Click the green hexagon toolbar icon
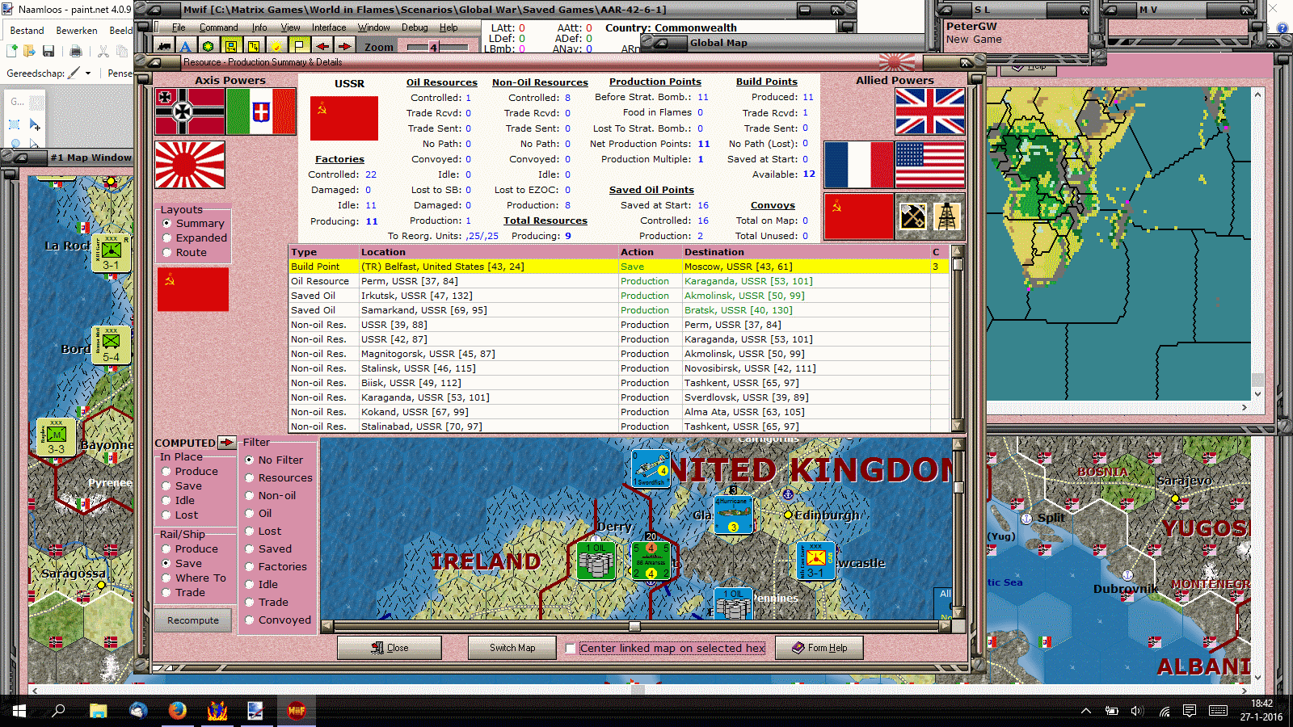1293x727 pixels. 208,47
